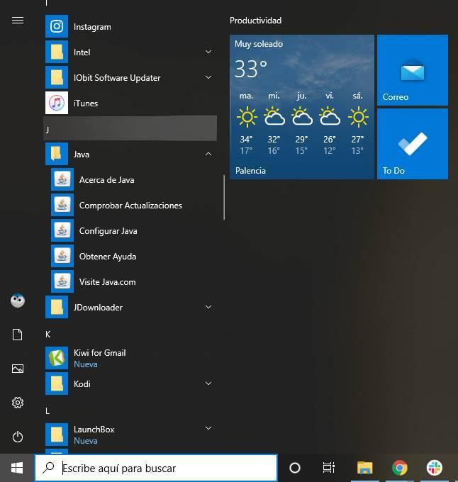Launch Kiwi for Gmail from its icon
458x482 pixels.
[x=57, y=358]
